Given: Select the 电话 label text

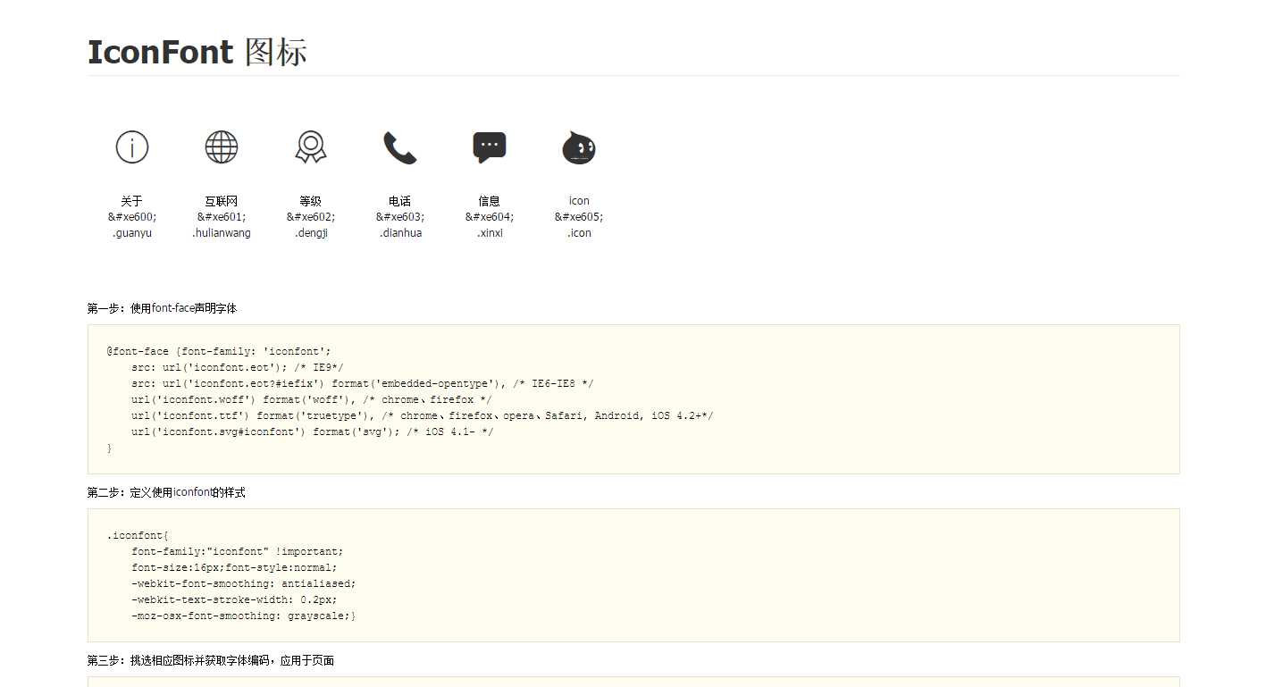Looking at the screenshot, I should pyautogui.click(x=400, y=201).
